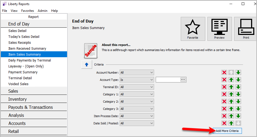Expand the Analysis report group

pos(34,115)
